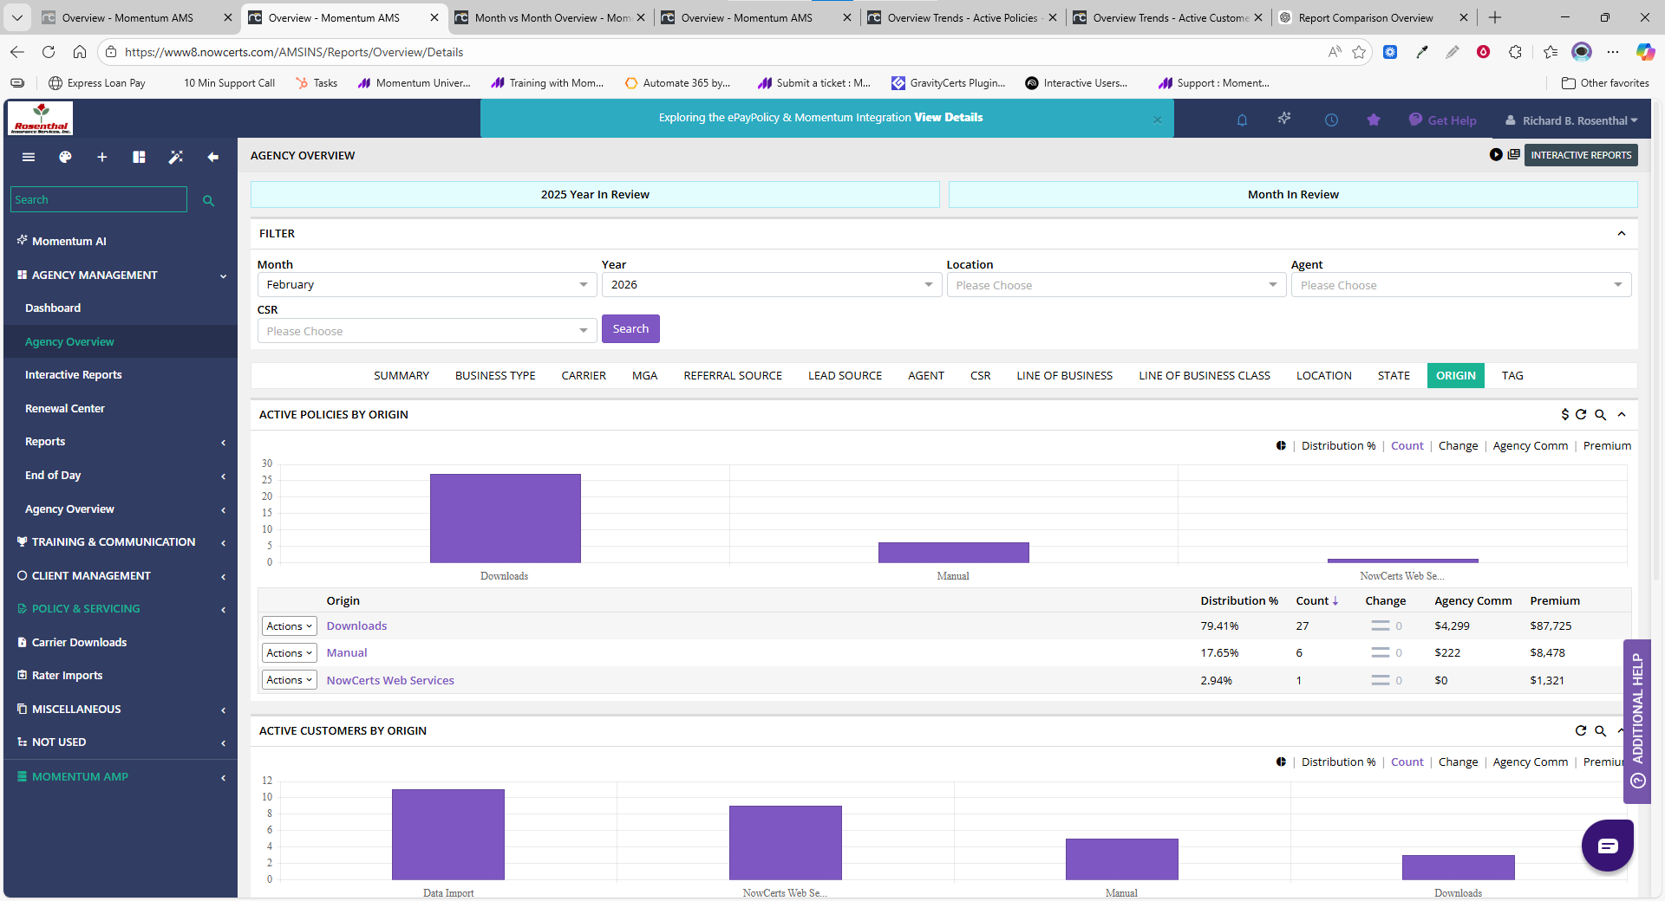The width and height of the screenshot is (1665, 901).
Task: Open the chat support bubble
Action: [1607, 846]
